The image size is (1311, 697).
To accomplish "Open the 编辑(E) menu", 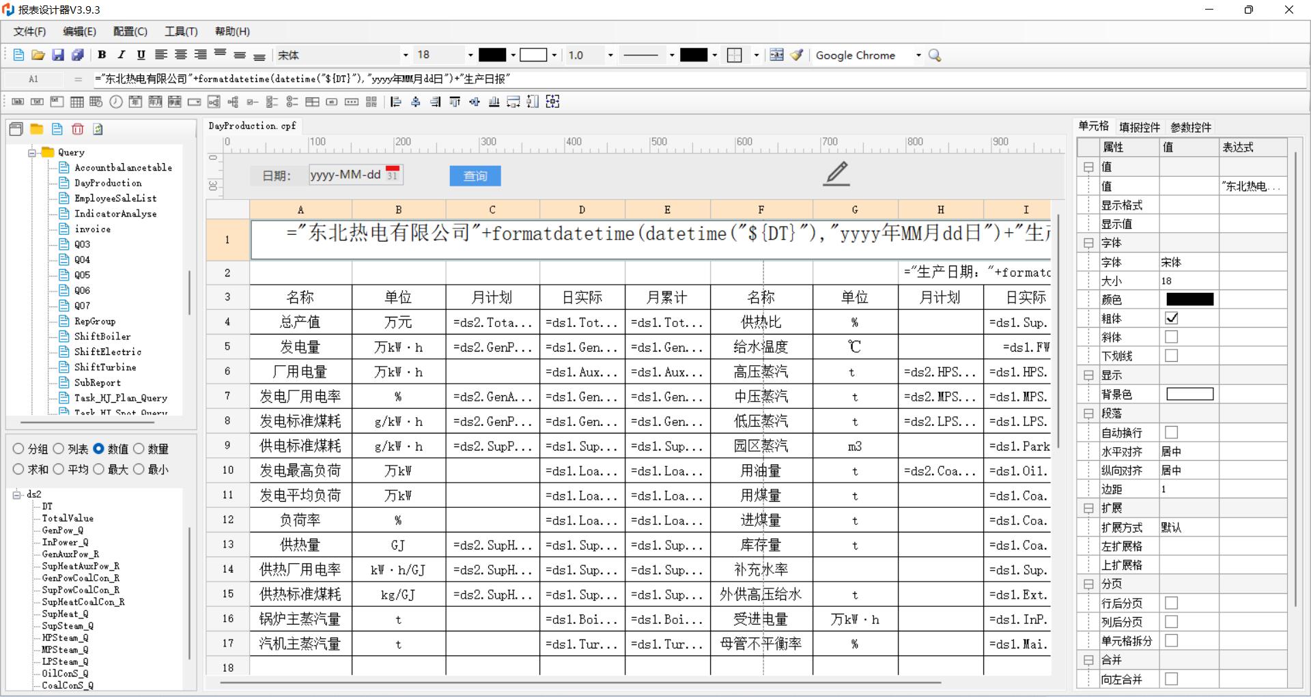I will tap(79, 31).
